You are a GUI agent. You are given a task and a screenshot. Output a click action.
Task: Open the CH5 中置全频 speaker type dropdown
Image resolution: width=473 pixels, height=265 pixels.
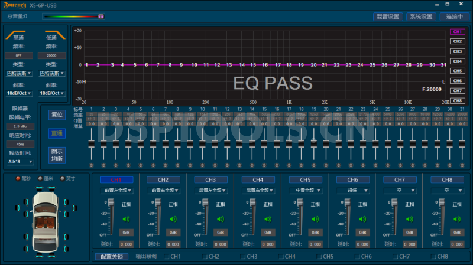tap(305, 191)
